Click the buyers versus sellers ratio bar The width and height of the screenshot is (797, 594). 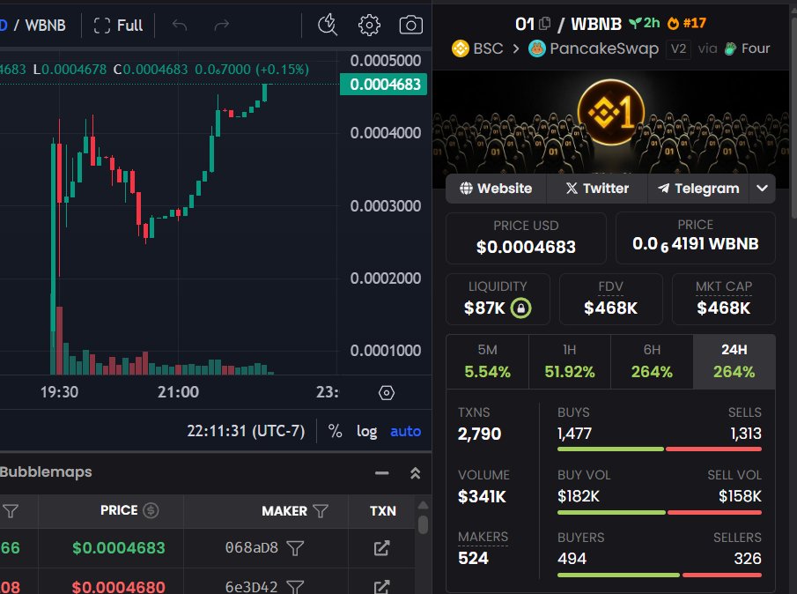pos(660,575)
